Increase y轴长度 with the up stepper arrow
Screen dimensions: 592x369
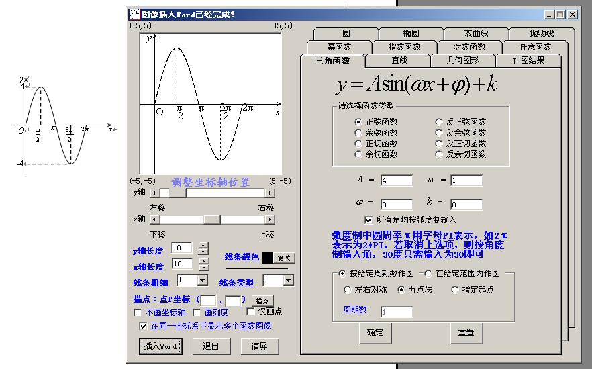coord(203,245)
